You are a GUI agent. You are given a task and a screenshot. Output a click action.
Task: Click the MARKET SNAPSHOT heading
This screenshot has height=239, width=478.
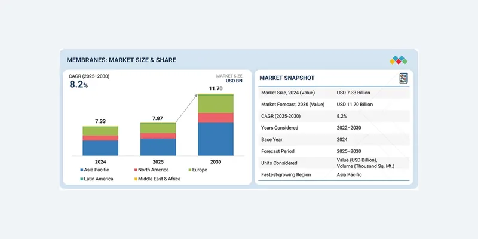click(287, 78)
